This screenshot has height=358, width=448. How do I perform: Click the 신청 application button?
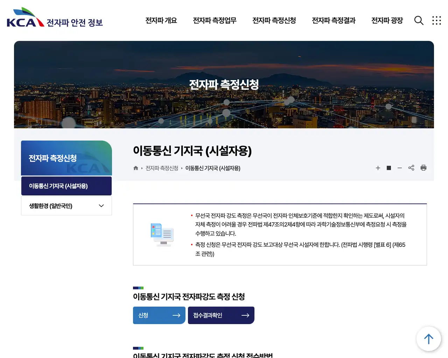(x=159, y=315)
